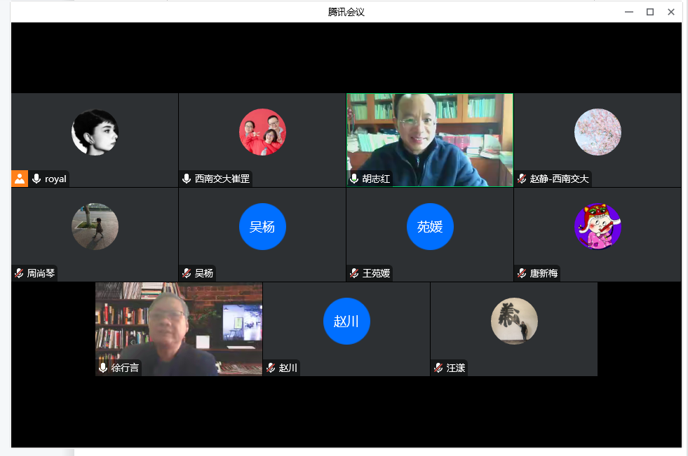688x456 pixels.
Task: Click the muted microphone icon beside 汪漾
Action: click(438, 368)
